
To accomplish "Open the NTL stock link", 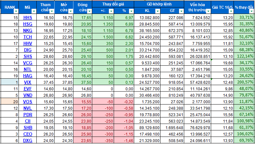I will coord(28,69).
